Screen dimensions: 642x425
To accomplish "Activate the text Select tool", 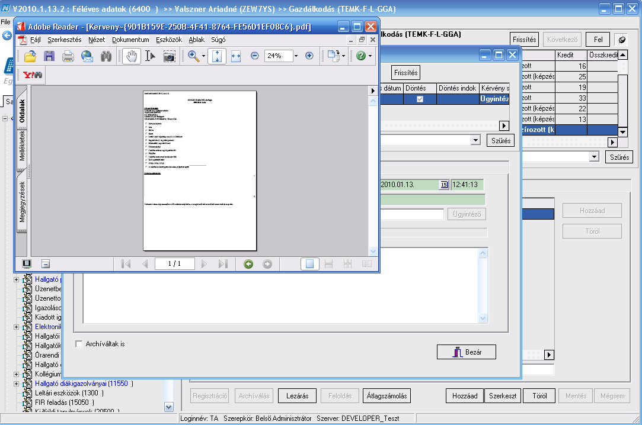I will click(x=150, y=56).
